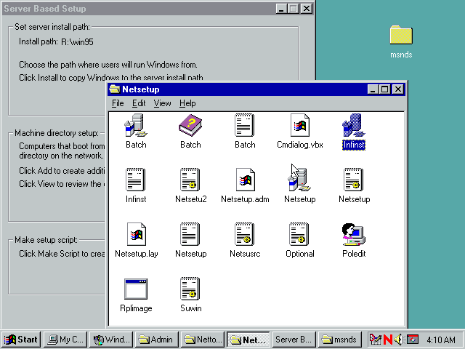Switch to My C... taskbar button
Viewport: 465px width, 349px height.
coord(65,340)
